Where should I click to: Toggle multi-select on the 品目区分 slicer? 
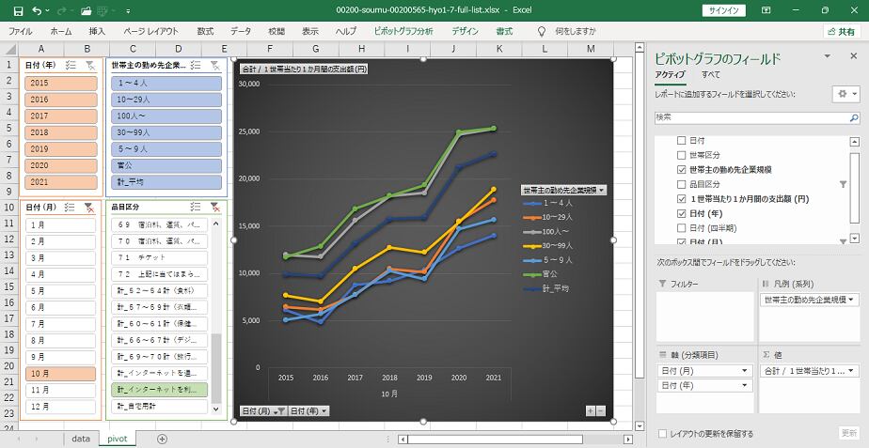pos(195,207)
